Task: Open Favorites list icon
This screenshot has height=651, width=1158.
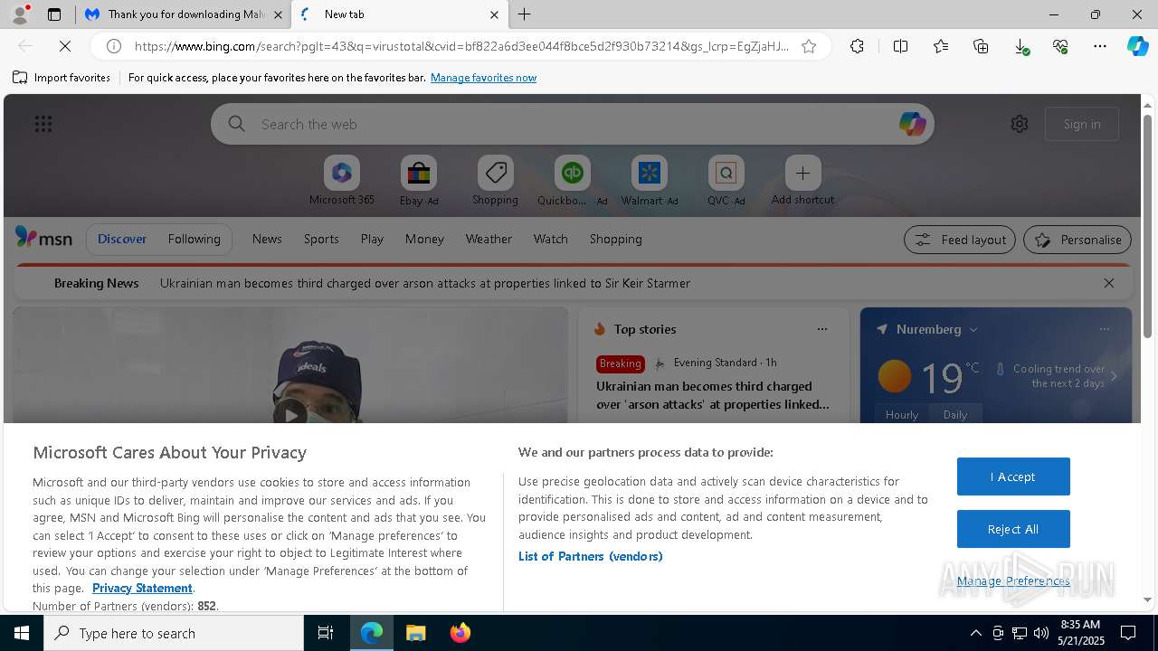Action: [941, 46]
